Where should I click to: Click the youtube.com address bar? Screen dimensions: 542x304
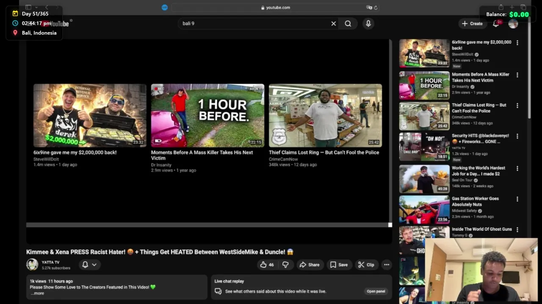(x=275, y=8)
